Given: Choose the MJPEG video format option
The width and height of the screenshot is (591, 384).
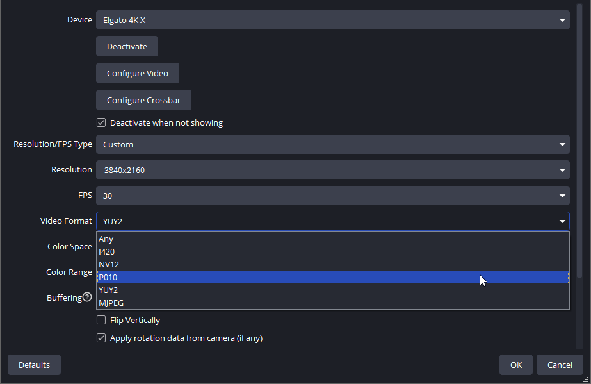Looking at the screenshot, I should 333,303.
